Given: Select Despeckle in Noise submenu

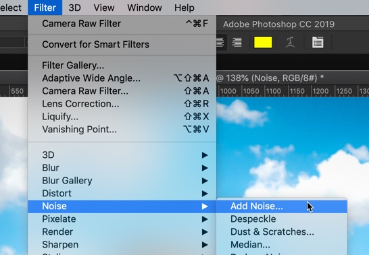Looking at the screenshot, I should [282, 219].
